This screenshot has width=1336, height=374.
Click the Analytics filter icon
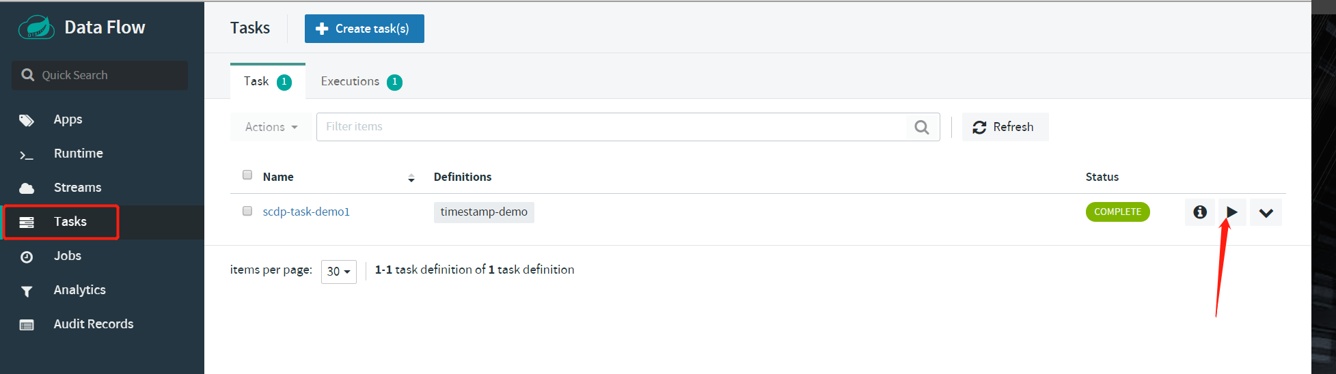[27, 291]
